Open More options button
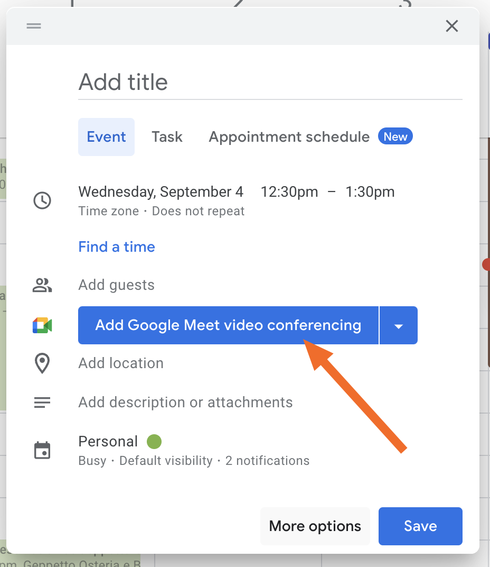The width and height of the screenshot is (490, 567). click(315, 526)
